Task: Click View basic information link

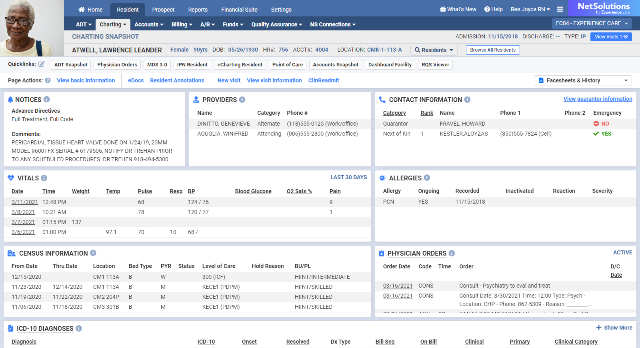Action: [x=86, y=80]
